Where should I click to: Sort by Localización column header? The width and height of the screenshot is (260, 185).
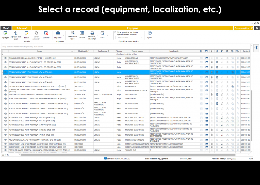[174, 51]
